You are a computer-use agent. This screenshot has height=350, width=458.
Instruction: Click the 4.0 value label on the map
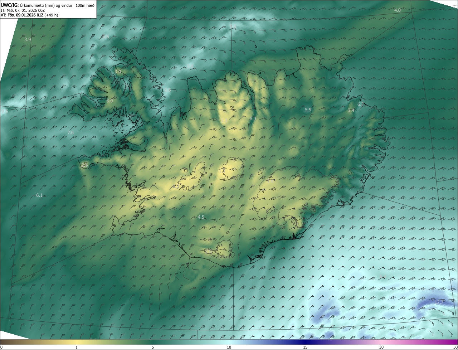397,10
